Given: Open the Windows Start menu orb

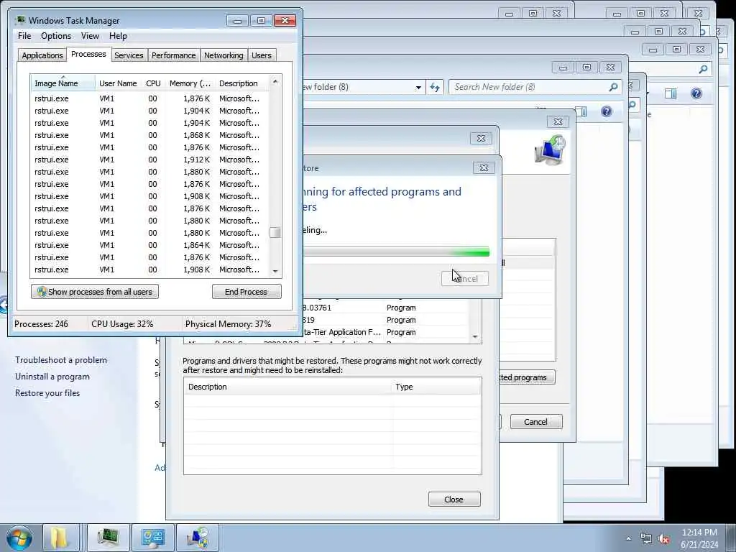Looking at the screenshot, I should pos(19,538).
